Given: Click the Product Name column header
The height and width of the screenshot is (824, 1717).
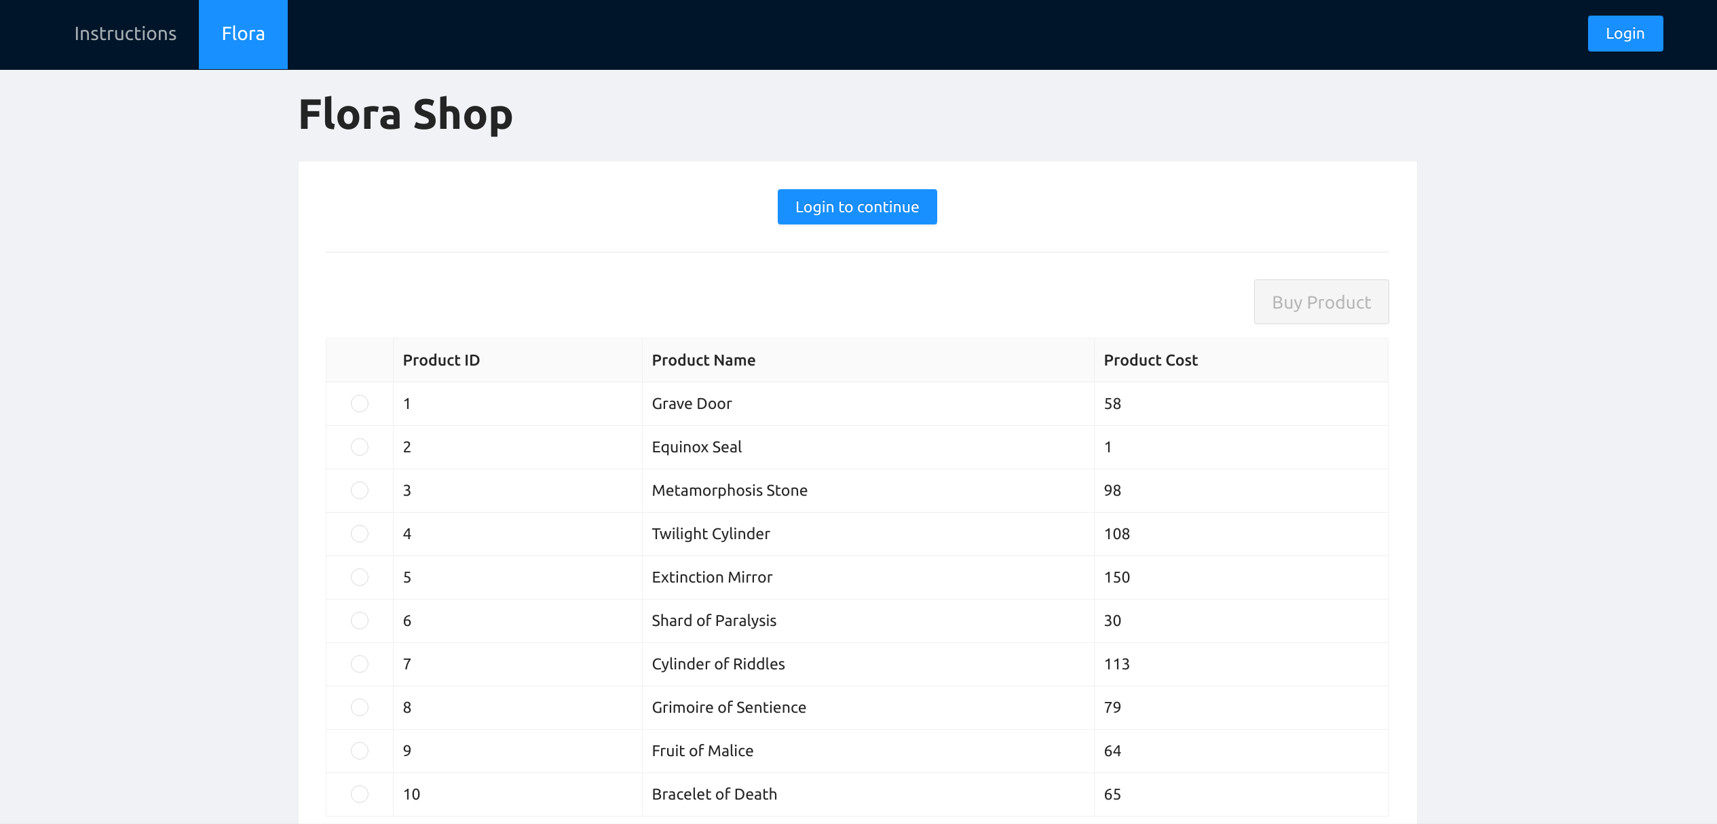Looking at the screenshot, I should pyautogui.click(x=703, y=360).
